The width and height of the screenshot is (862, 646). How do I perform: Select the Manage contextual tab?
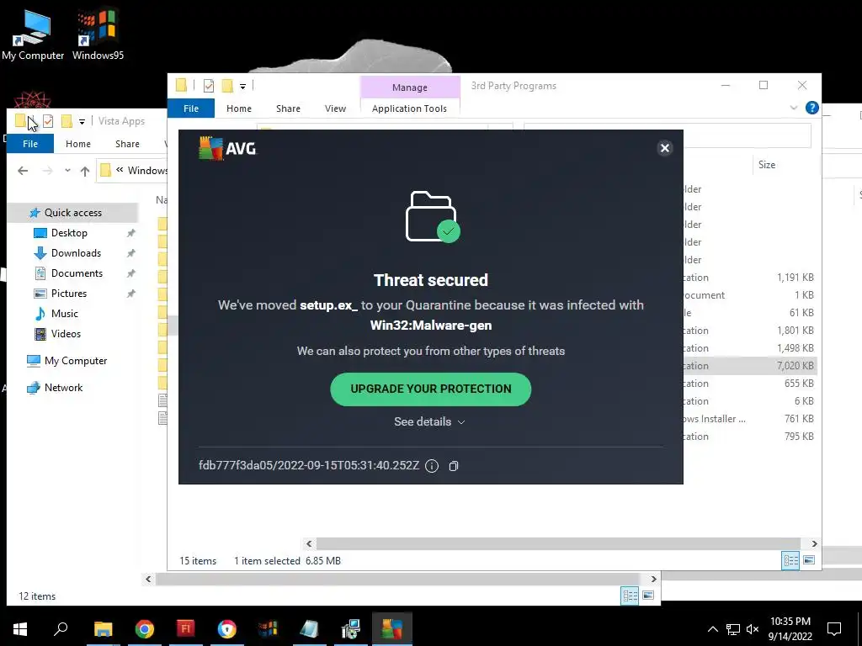coord(410,87)
